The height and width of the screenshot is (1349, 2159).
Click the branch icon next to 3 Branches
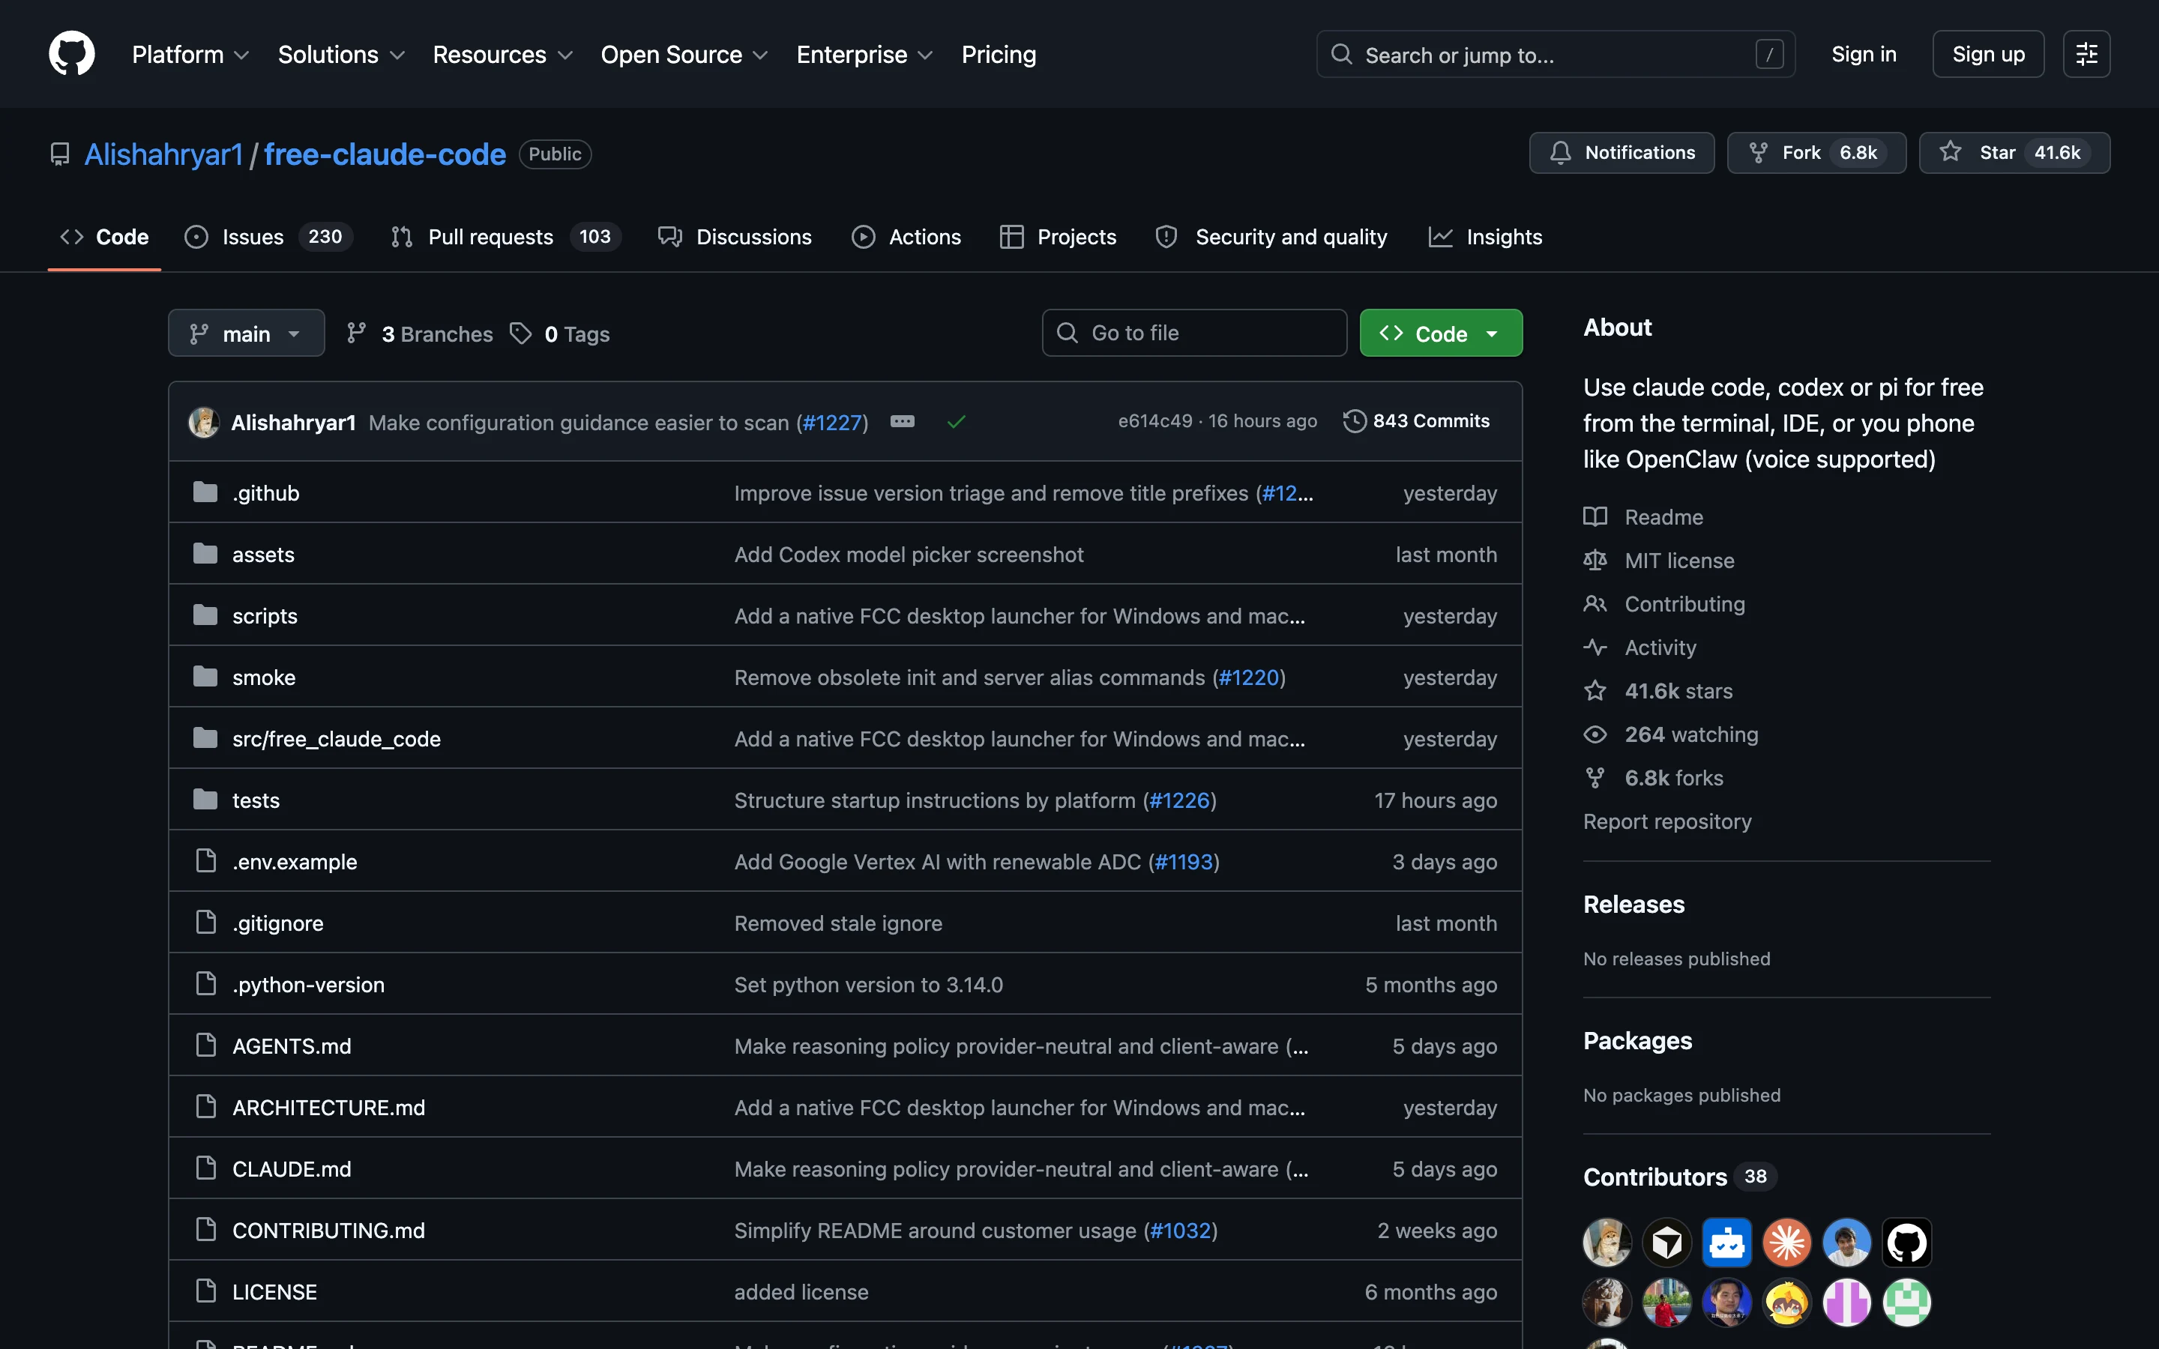pos(356,334)
